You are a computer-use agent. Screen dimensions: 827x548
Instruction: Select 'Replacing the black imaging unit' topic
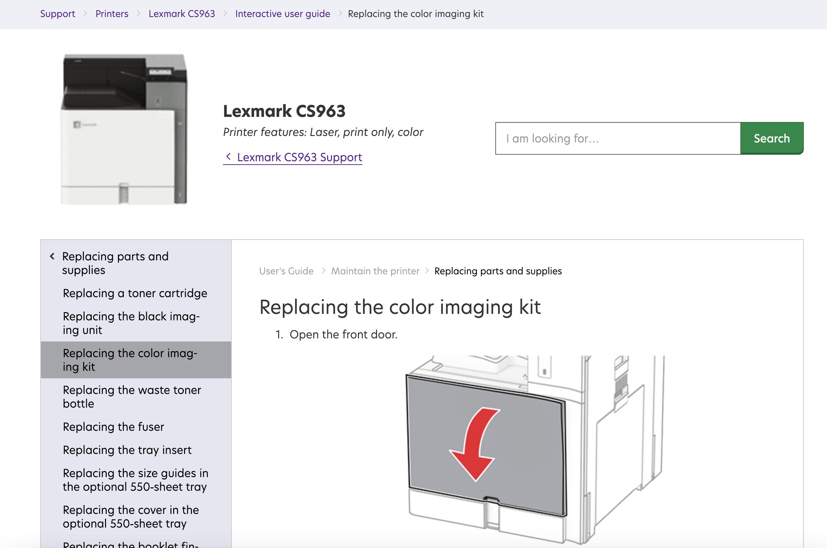point(131,323)
